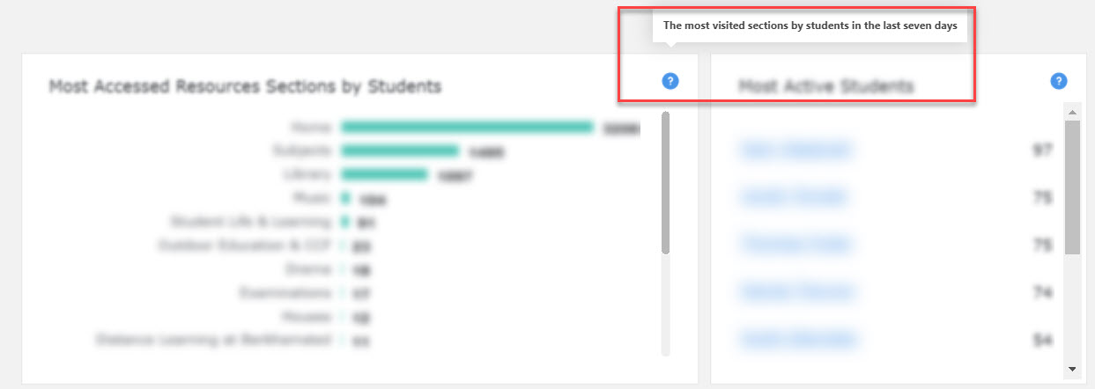Click the help icon for Most Active Students
This screenshot has height=389, width=1095.
coord(1059,81)
